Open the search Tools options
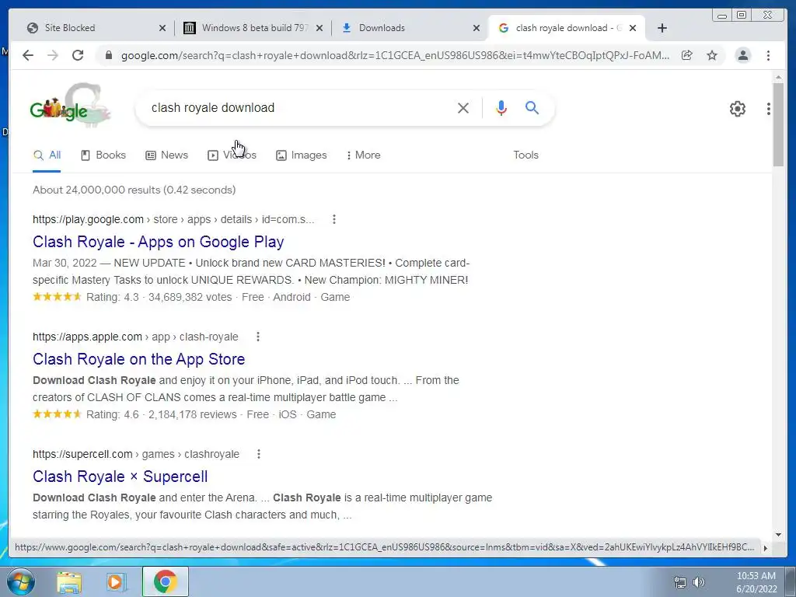Image resolution: width=796 pixels, height=597 pixels. click(x=525, y=155)
